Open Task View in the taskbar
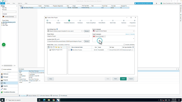 (x=39, y=100)
